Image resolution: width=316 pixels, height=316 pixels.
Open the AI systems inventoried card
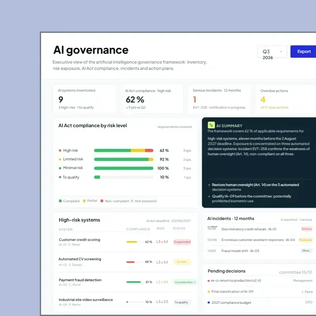click(x=84, y=99)
